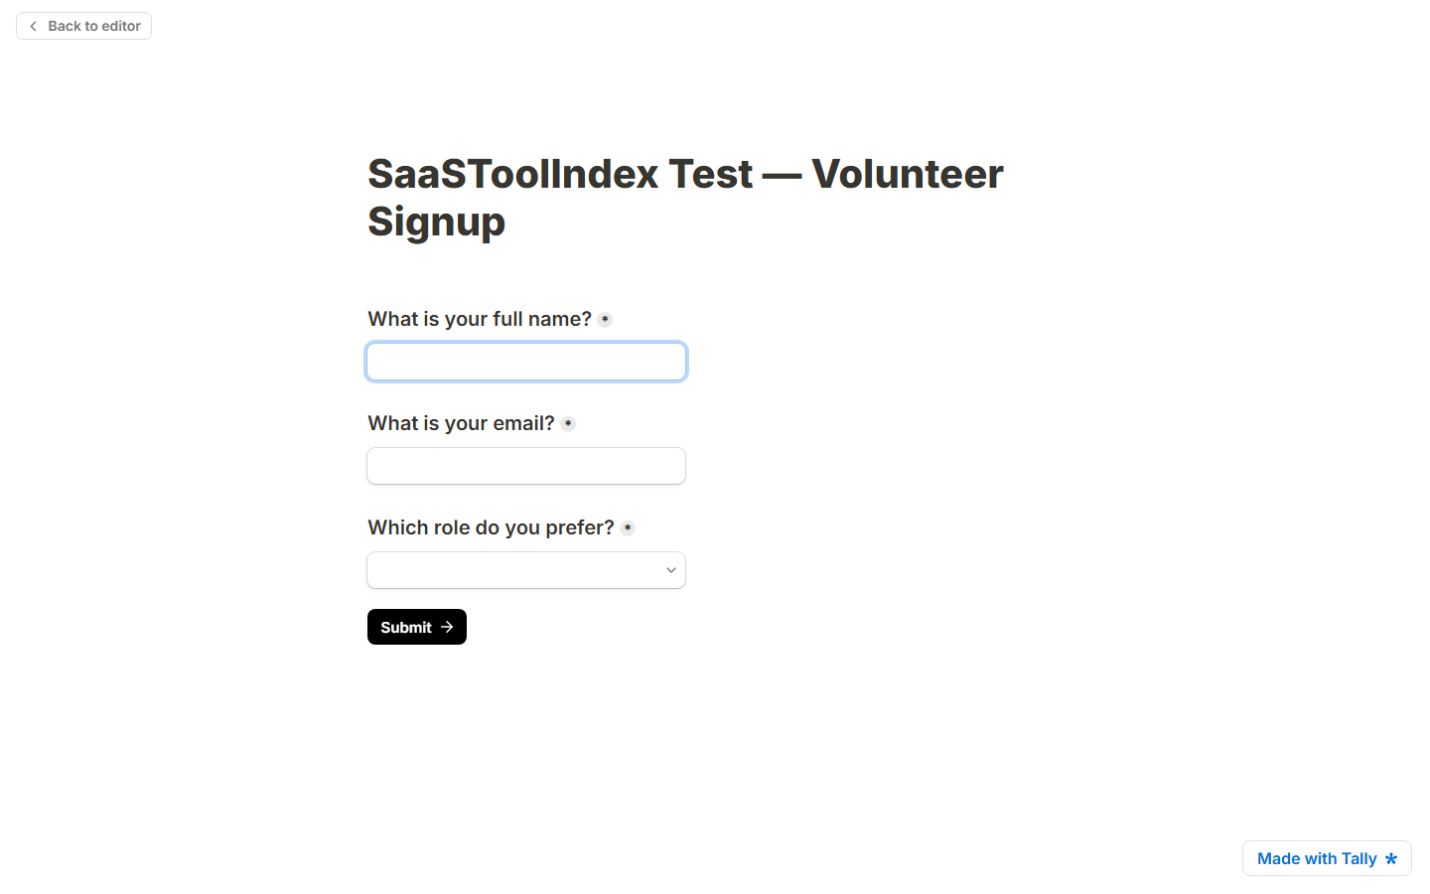Click the chevron arrow in role dropdown

point(671,570)
